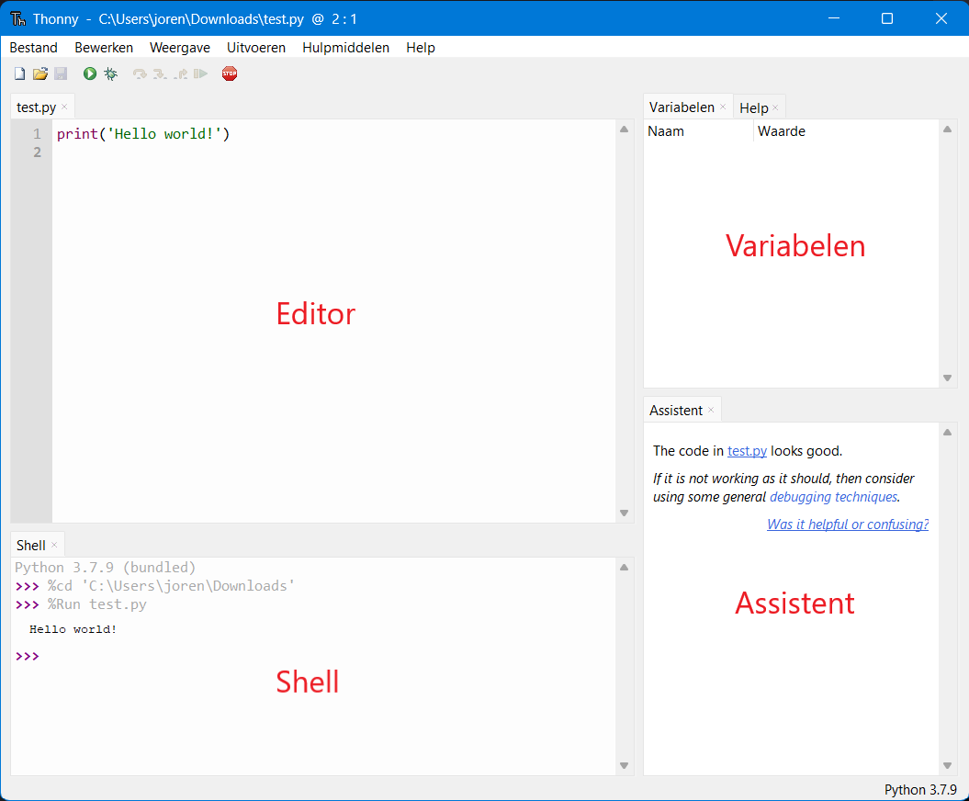Click Assistent scrollbar up arrow

(947, 433)
